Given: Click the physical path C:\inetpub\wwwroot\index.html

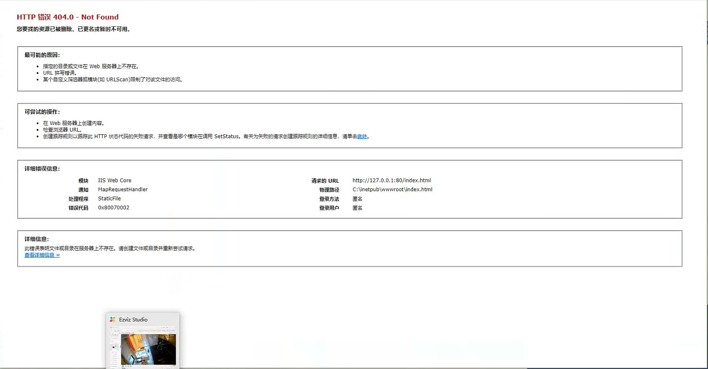Looking at the screenshot, I should click(392, 190).
